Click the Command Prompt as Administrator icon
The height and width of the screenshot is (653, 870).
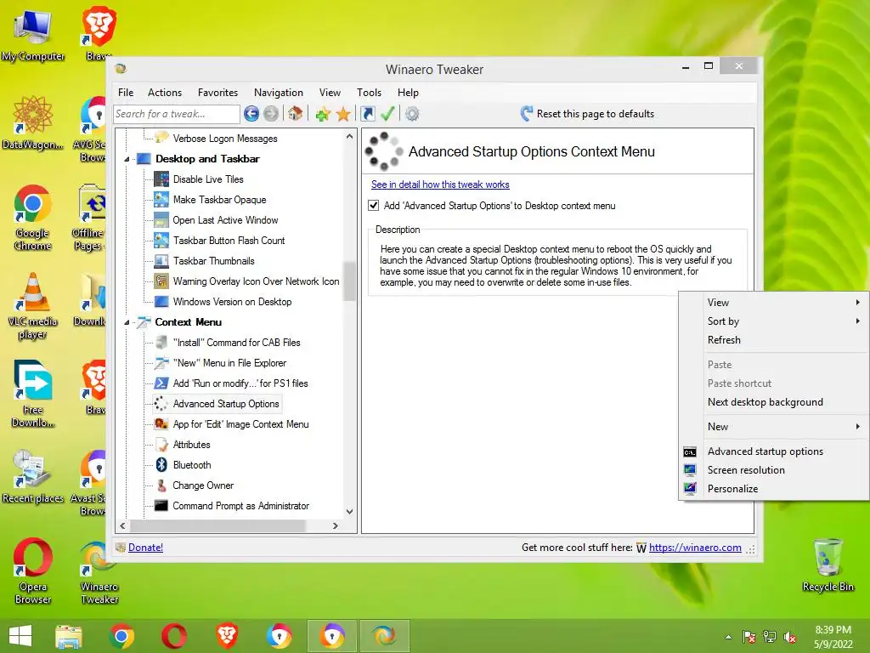[x=161, y=506]
